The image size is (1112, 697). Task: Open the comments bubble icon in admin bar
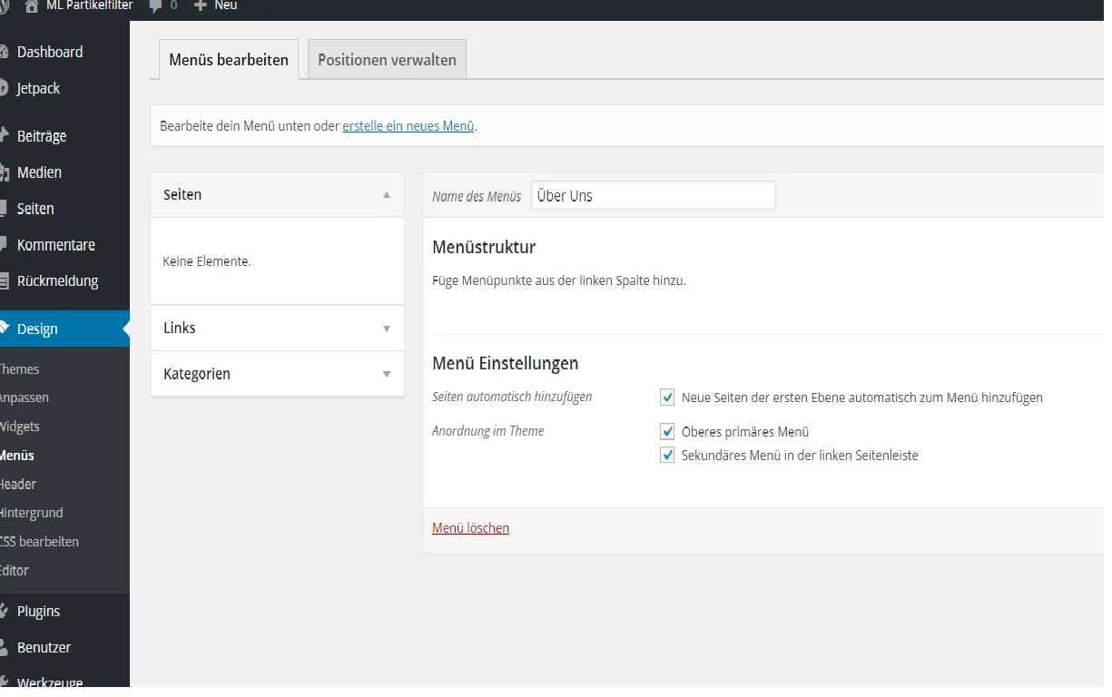click(155, 5)
